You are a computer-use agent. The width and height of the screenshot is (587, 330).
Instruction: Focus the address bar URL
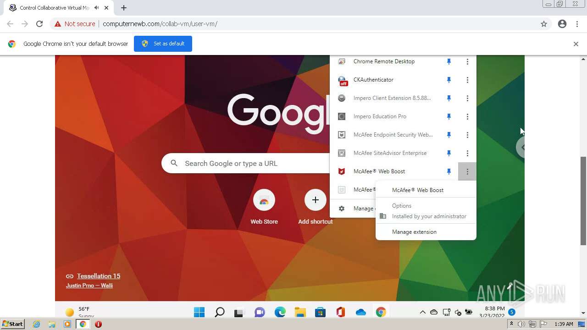160,24
